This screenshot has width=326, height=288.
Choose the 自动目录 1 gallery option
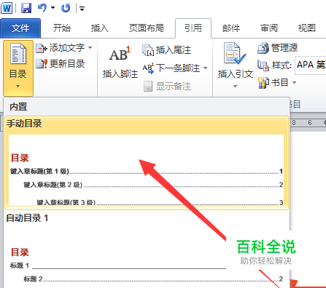click(x=147, y=249)
